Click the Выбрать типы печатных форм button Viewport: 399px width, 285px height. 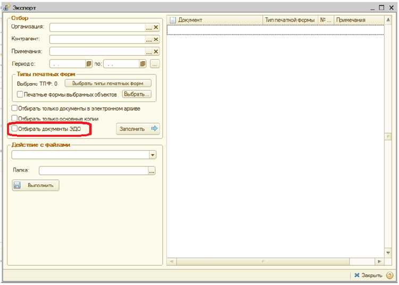108,83
